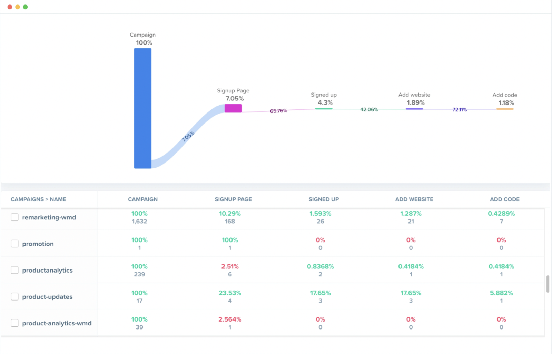The width and height of the screenshot is (552, 354).
Task: Check the remarketing-wmd campaign checkbox
Action: (14, 217)
